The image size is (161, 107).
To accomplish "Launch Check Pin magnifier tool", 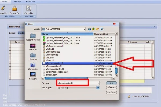I will [29, 10].
